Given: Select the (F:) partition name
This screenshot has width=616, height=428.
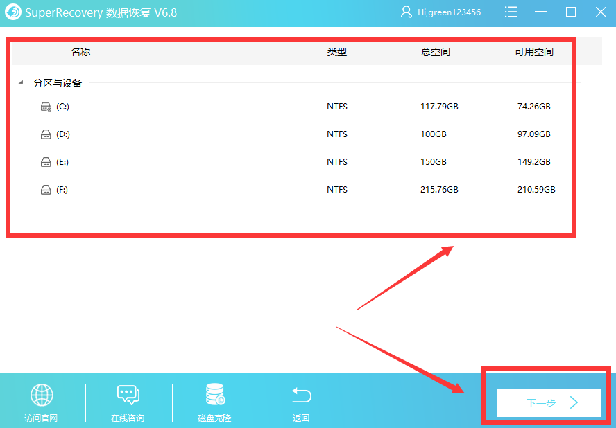Looking at the screenshot, I should coord(62,190).
